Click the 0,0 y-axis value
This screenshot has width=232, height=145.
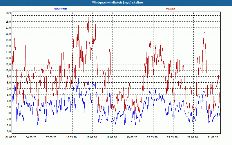pos(9,131)
